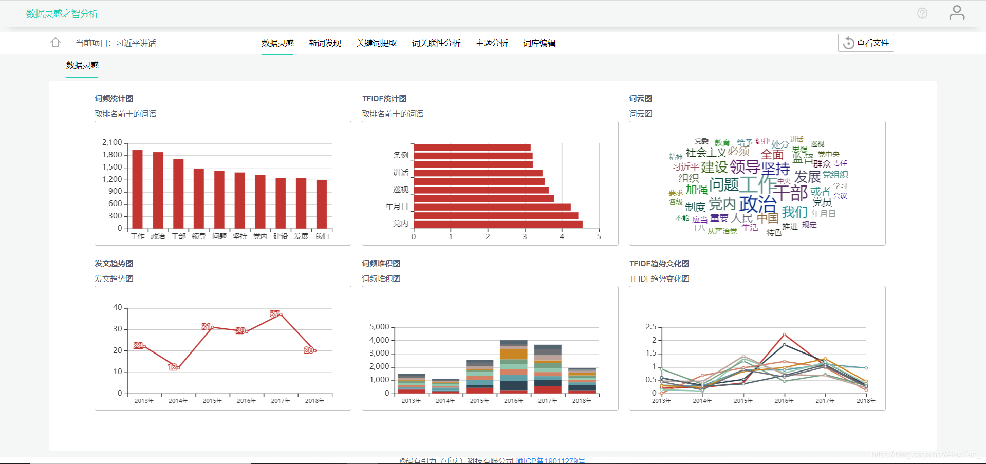Viewport: 986px width, 464px height.
Task: Click the word 领导 in the word cloud
Action: (745, 167)
